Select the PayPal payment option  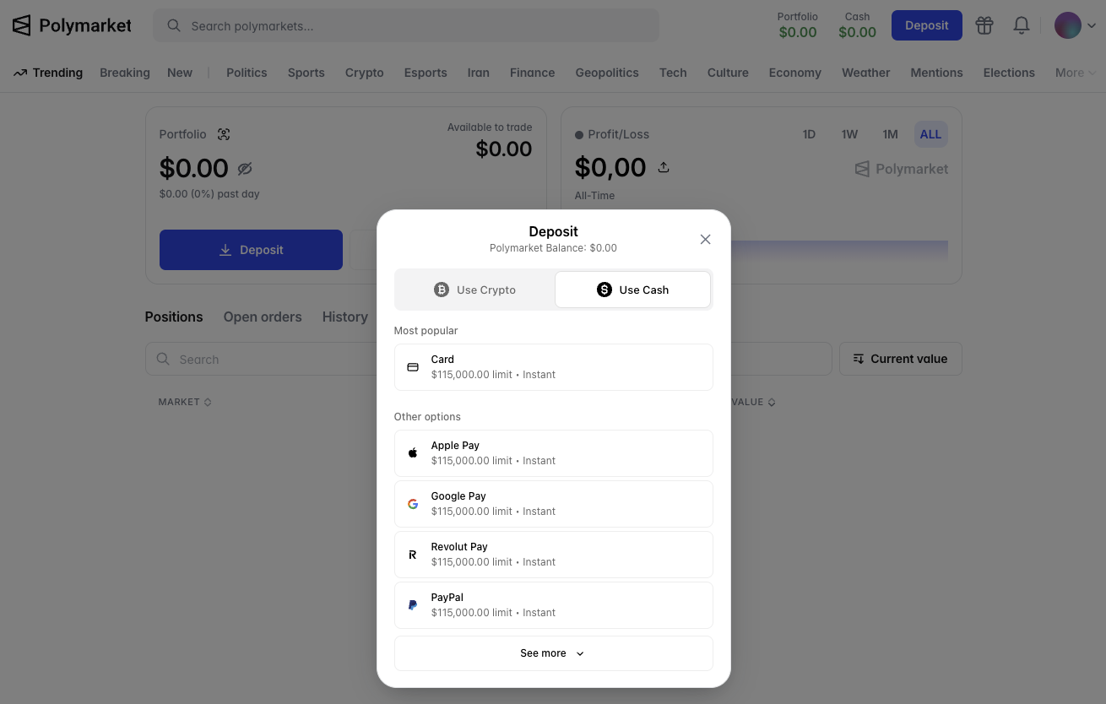[553, 604]
